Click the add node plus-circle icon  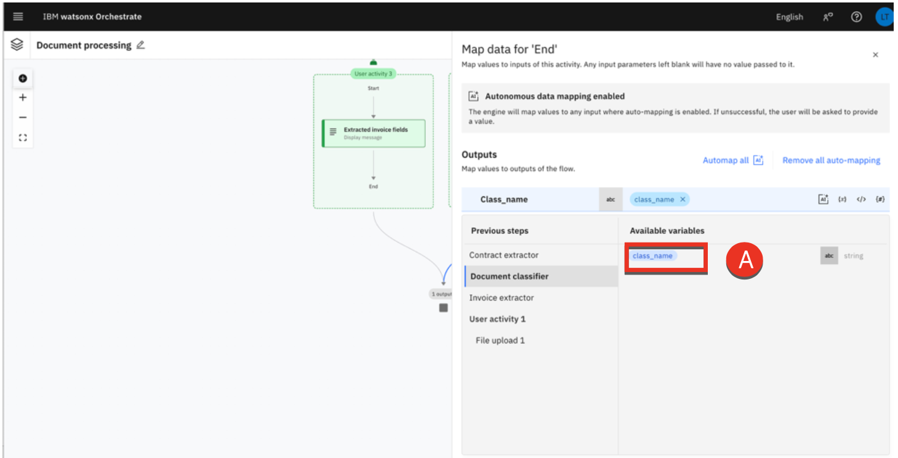pyautogui.click(x=23, y=79)
